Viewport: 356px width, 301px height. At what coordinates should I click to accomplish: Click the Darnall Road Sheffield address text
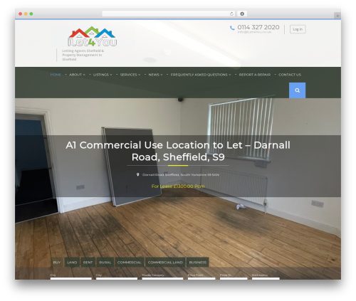[x=180, y=174]
